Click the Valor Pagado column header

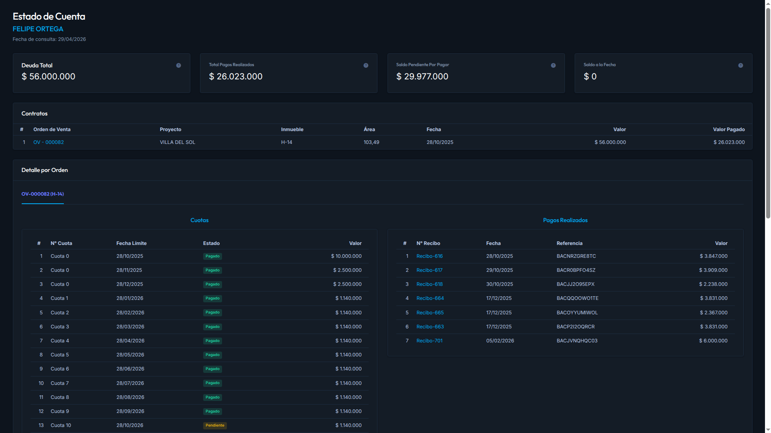(x=729, y=129)
